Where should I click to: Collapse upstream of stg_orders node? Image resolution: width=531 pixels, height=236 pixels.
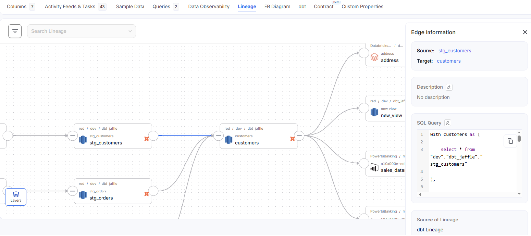pos(72,191)
